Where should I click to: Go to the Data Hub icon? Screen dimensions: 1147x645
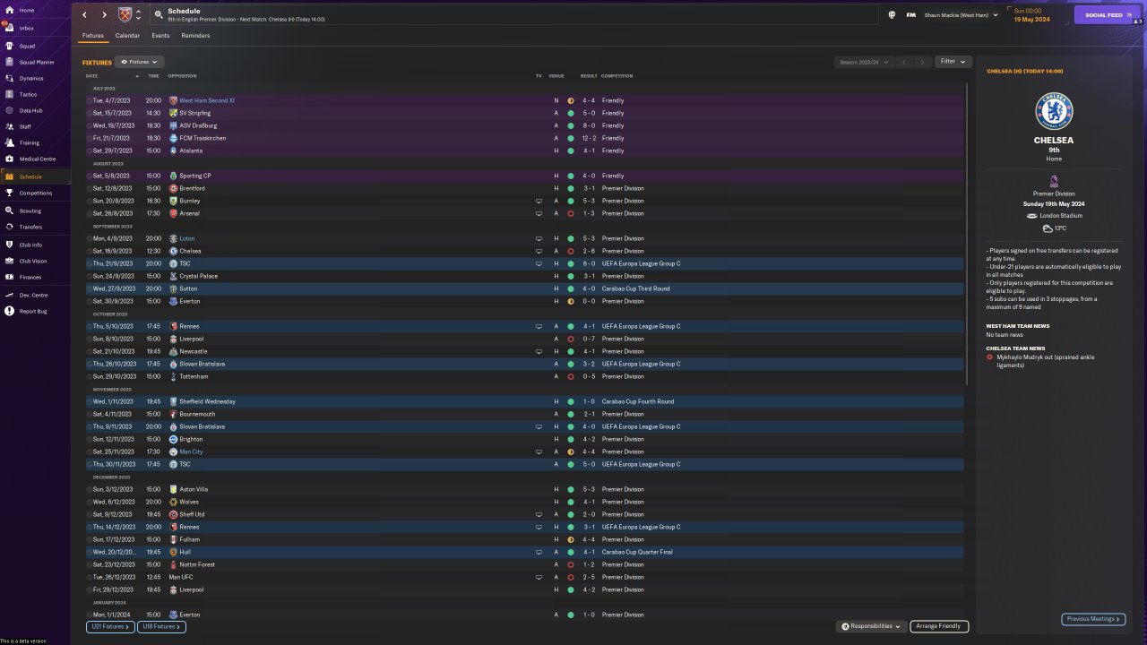click(9, 110)
